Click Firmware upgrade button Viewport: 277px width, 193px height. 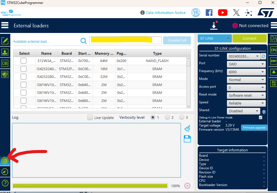coord(254,128)
